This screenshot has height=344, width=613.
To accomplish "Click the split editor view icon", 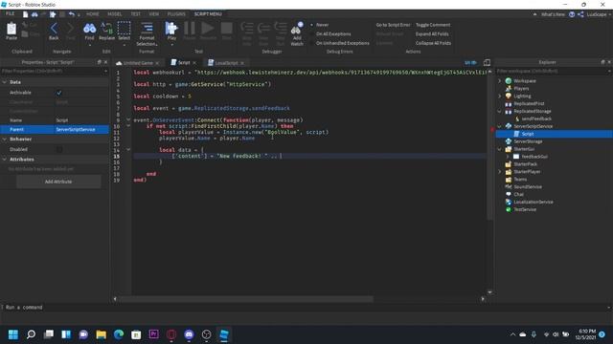I will tap(487, 62).
